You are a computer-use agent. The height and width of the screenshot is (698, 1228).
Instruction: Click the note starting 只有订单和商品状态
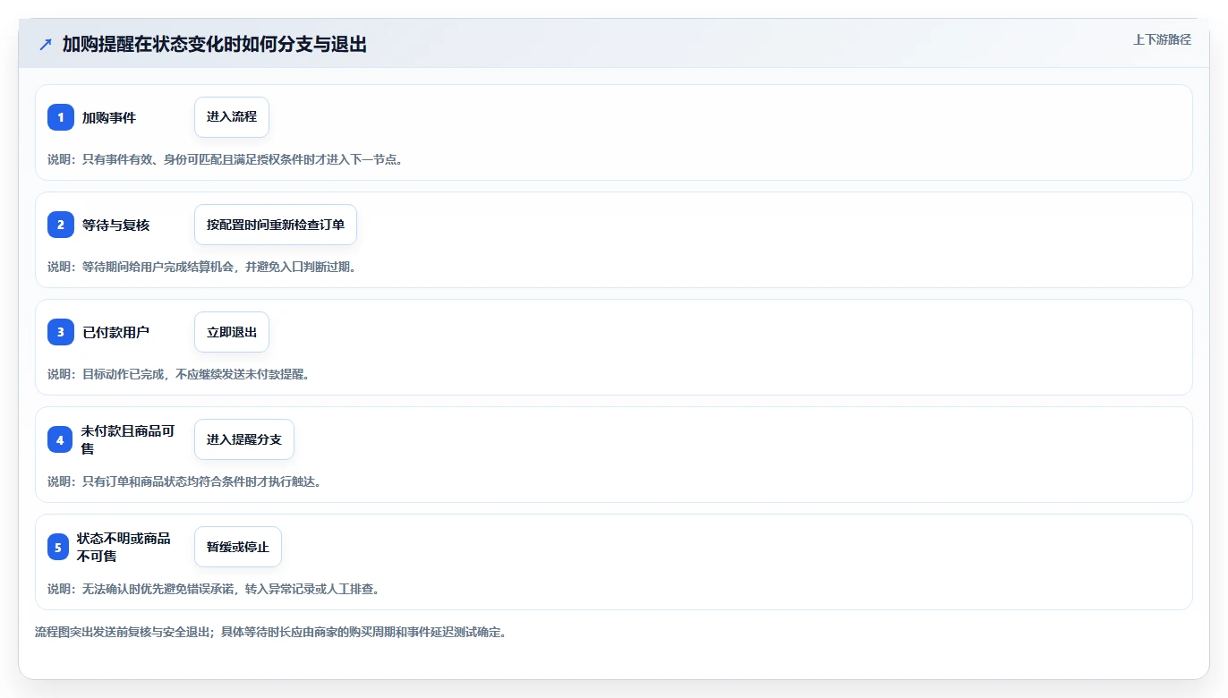(184, 481)
